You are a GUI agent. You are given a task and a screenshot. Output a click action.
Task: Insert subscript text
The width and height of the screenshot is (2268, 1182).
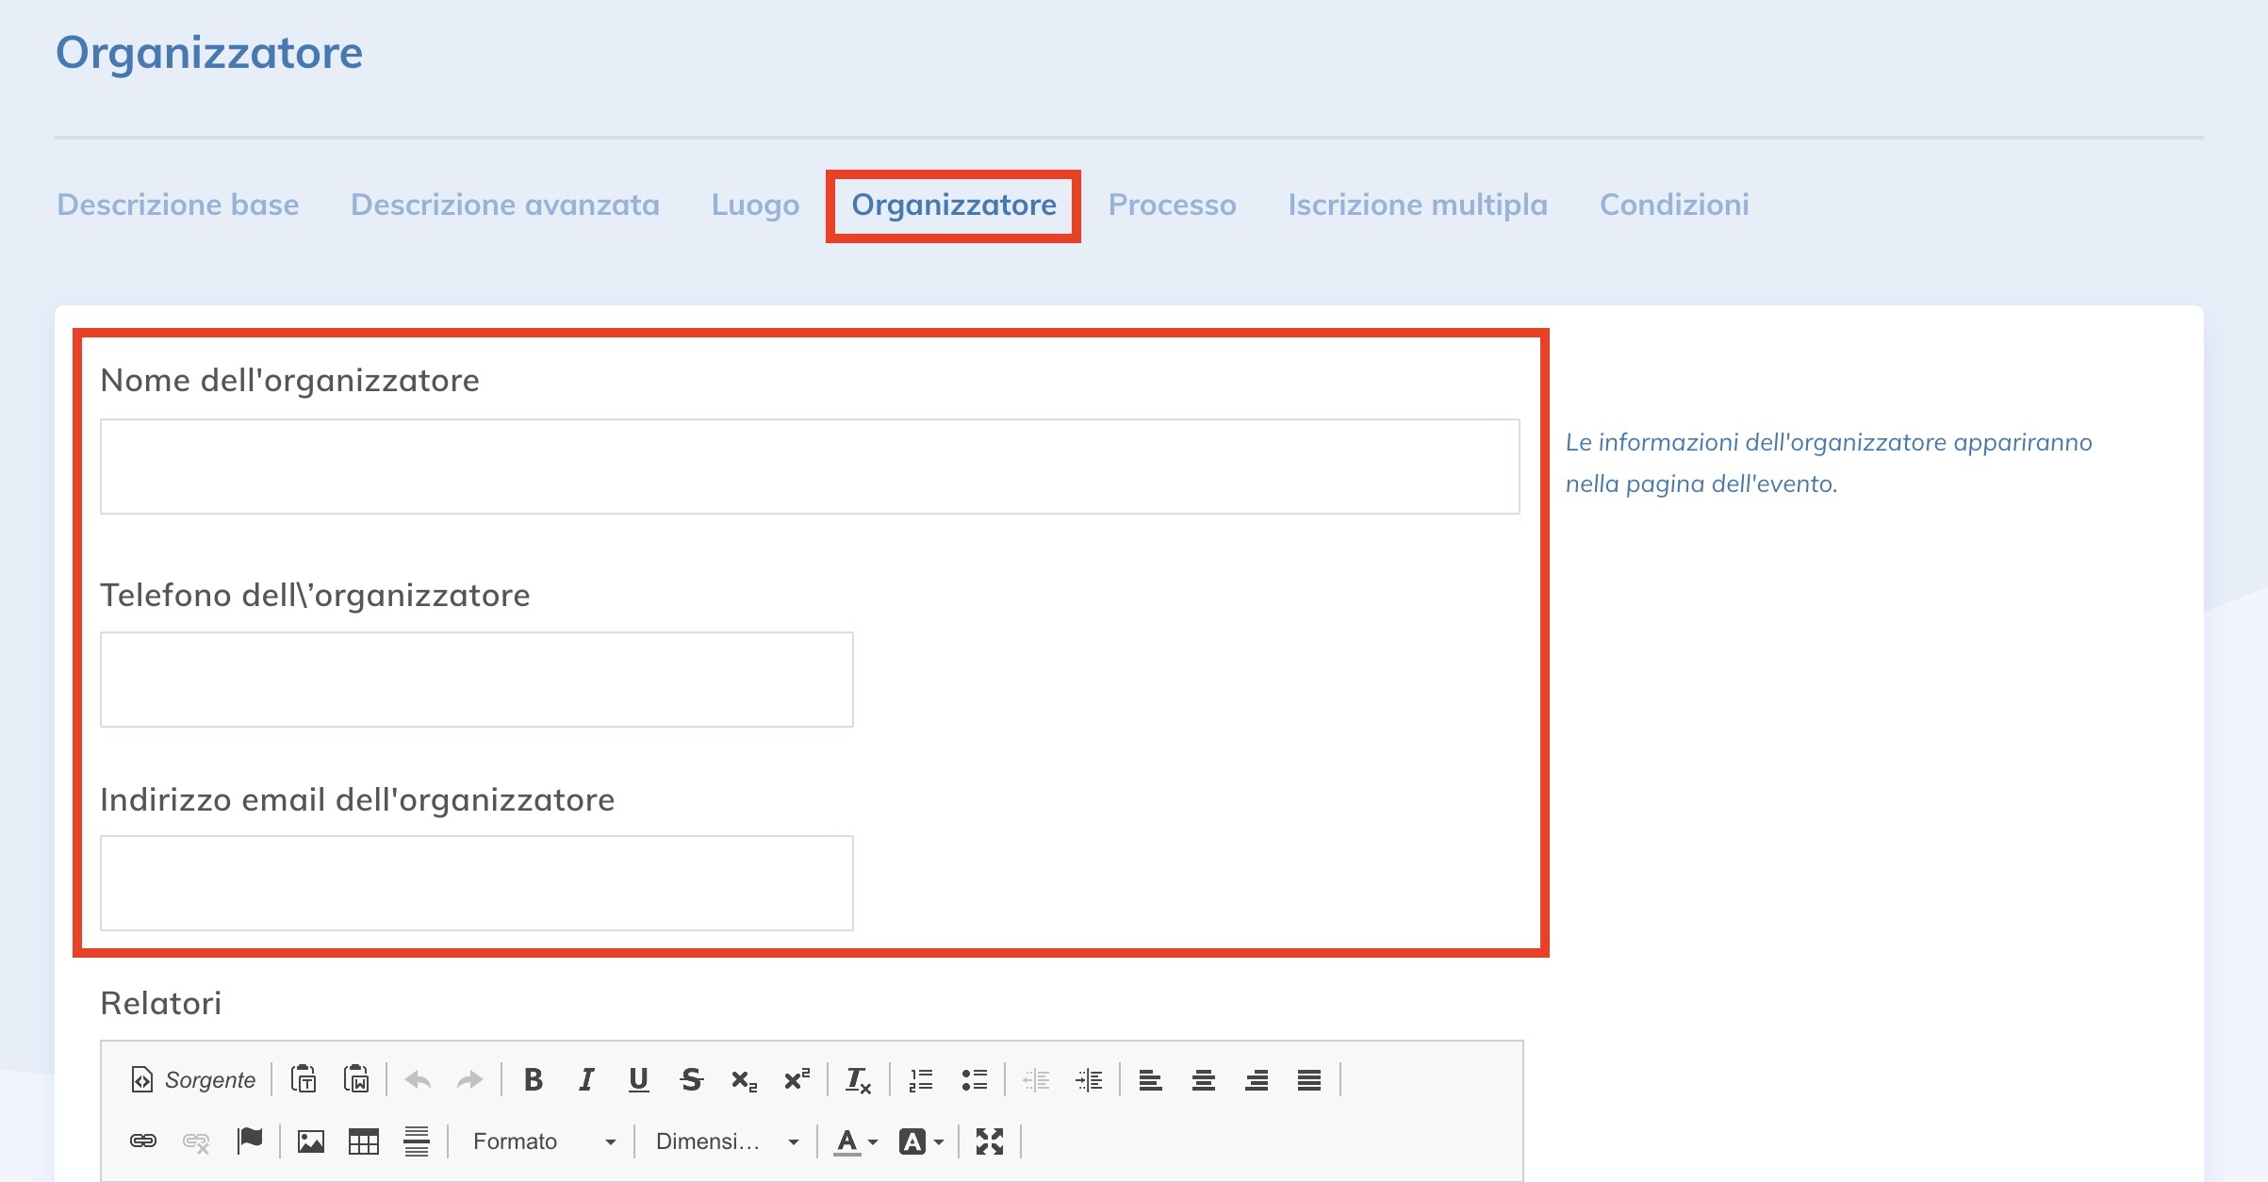click(744, 1080)
